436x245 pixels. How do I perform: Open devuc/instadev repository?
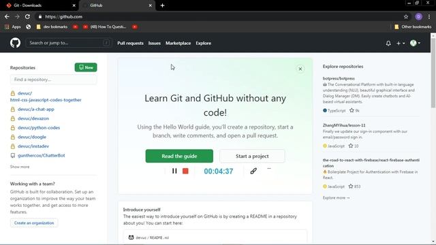coord(33,146)
